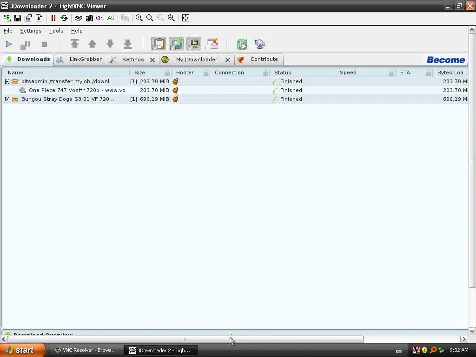Viewport: 476px width, 357px height.
Task: Click the pause downloads button
Action: pos(26,45)
